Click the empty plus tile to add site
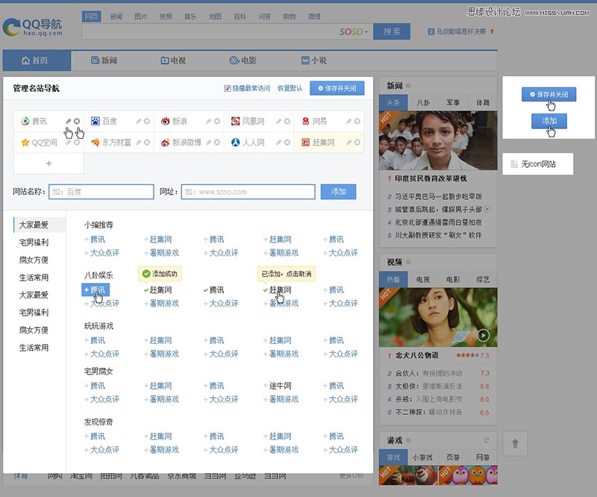Screen dimensions: 597x497 (49, 163)
